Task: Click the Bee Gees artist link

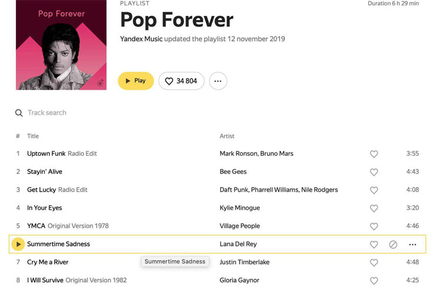Action: pyautogui.click(x=233, y=172)
